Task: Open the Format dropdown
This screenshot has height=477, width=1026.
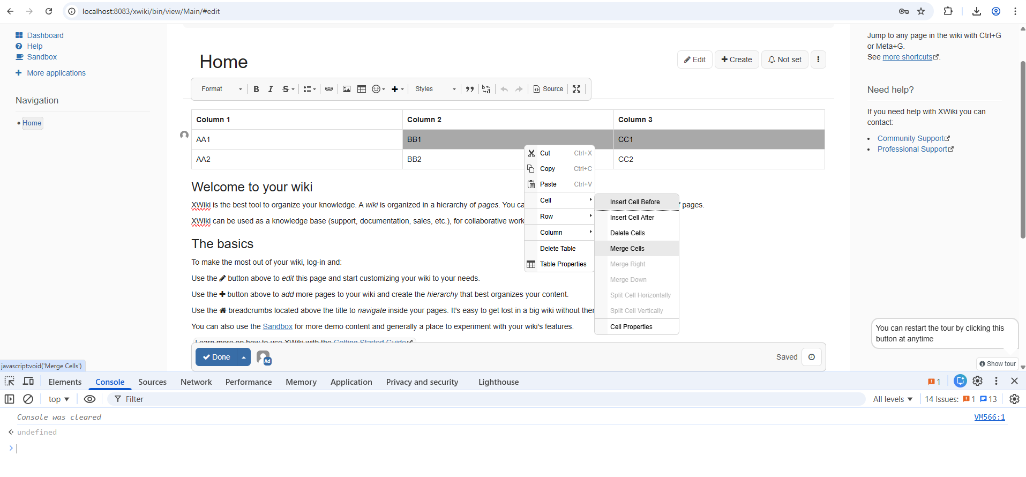Action: (x=221, y=89)
